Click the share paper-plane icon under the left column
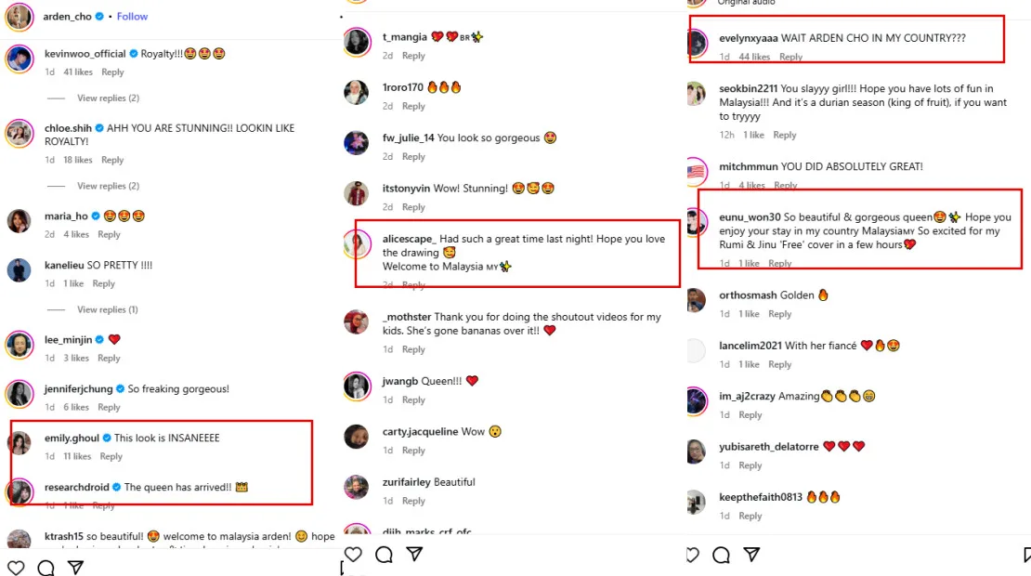The image size is (1031, 576). [76, 567]
